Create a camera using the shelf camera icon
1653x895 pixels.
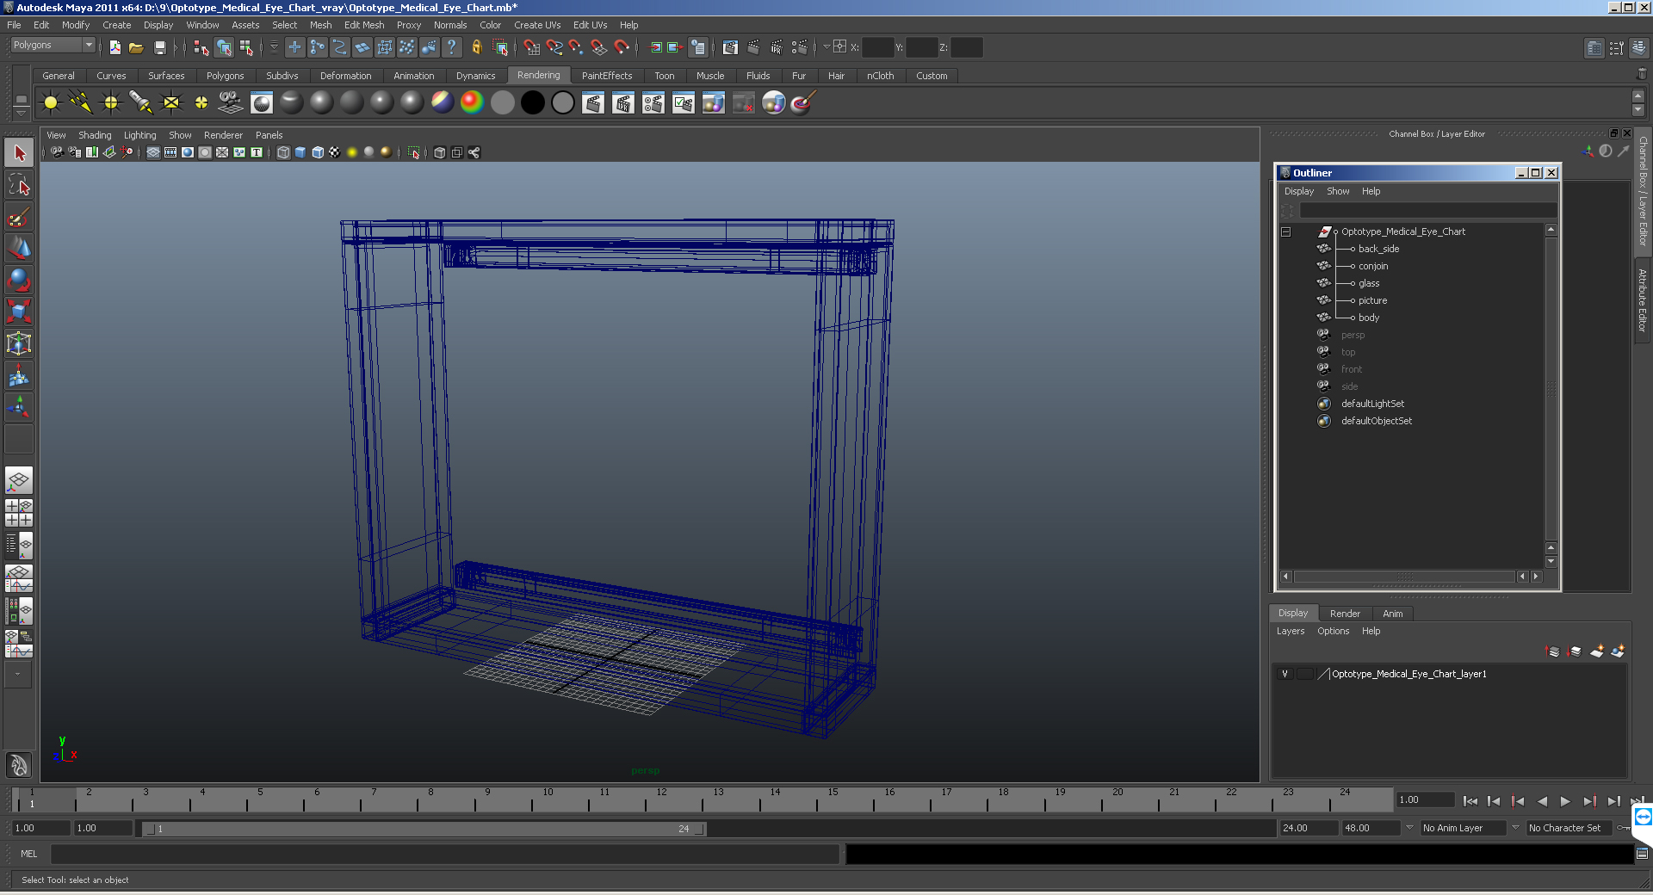coord(231,103)
